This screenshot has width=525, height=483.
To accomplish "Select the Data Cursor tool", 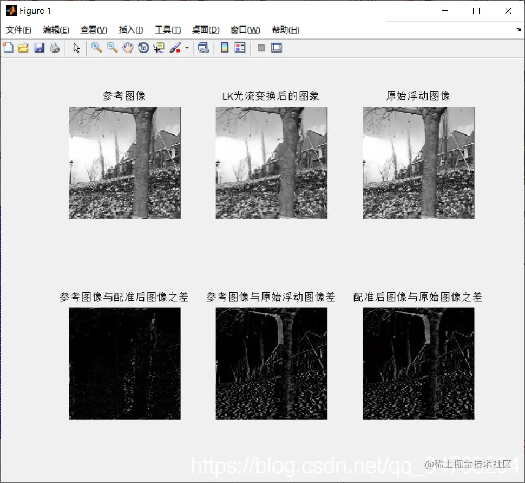I will [159, 48].
